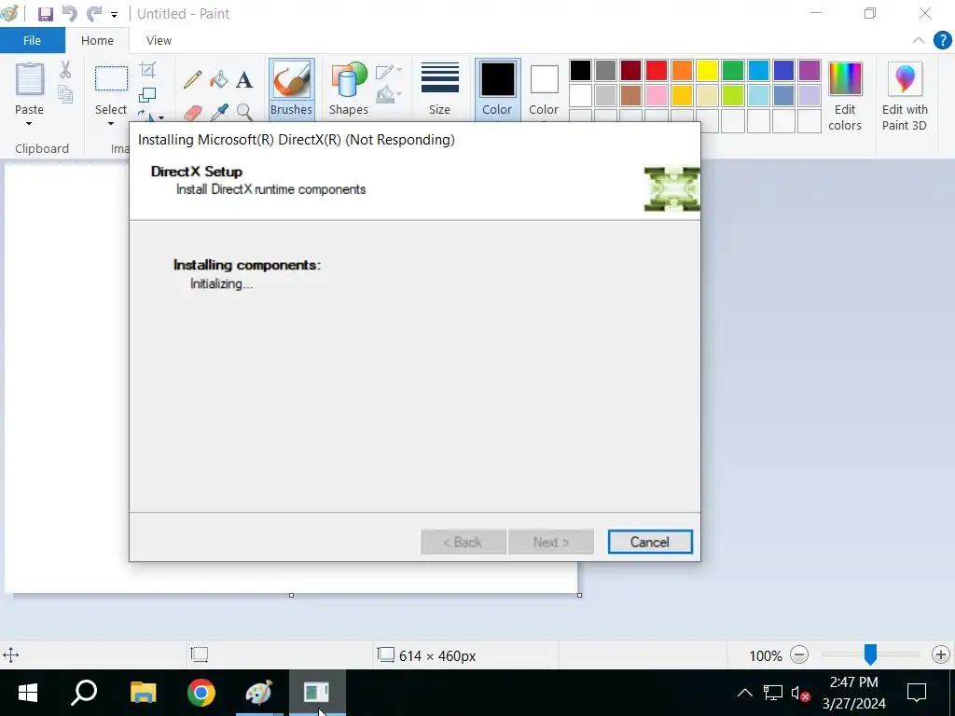Open the notification center icon
Image resolution: width=955 pixels, height=716 pixels.
(917, 693)
